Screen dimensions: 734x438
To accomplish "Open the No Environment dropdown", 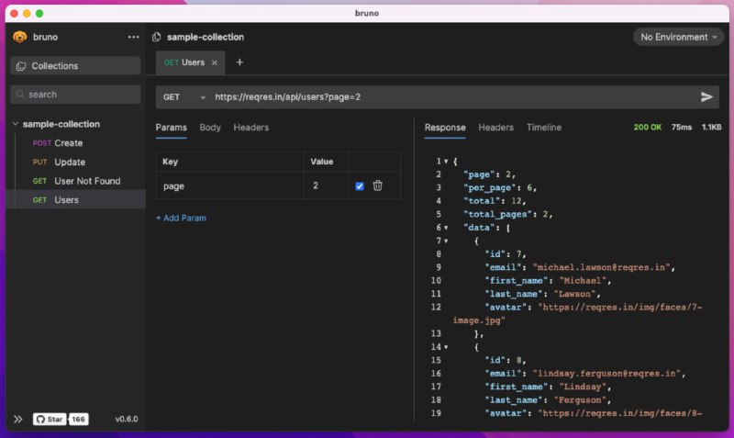I will click(x=678, y=37).
